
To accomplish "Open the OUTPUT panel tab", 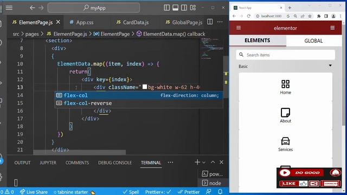I will coord(22,162).
